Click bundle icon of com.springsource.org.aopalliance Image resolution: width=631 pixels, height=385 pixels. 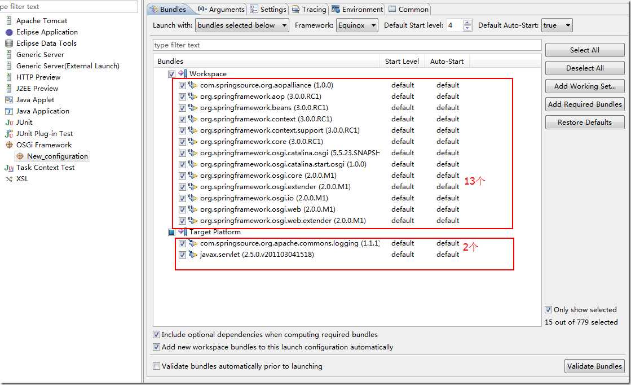tap(193, 85)
